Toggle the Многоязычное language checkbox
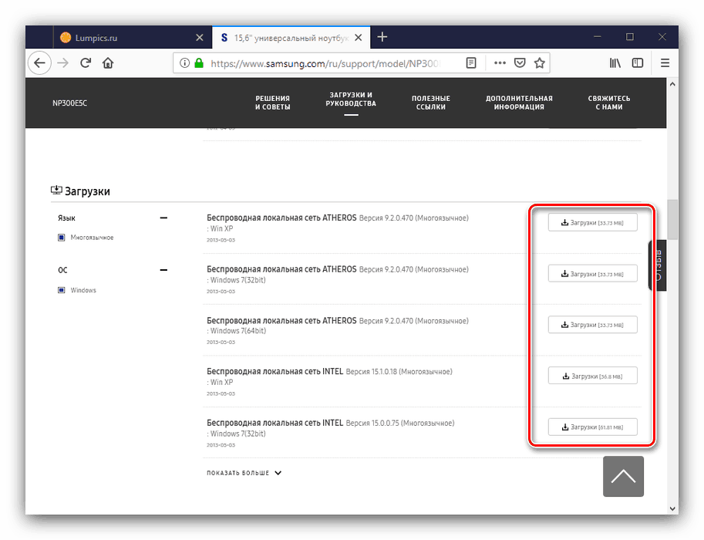The image size is (704, 540). click(62, 238)
